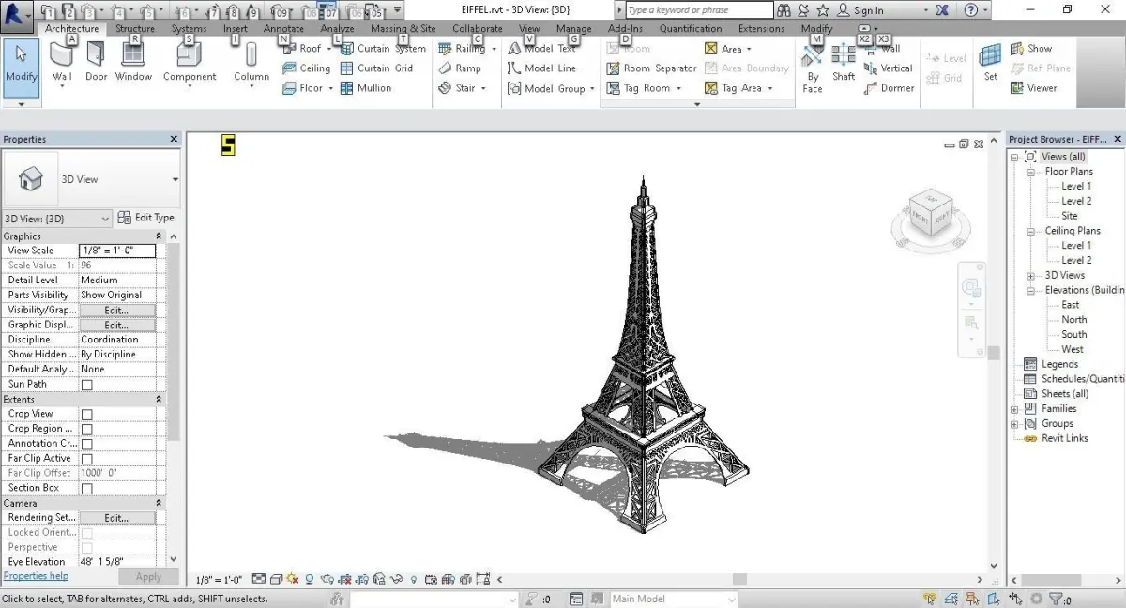Click the Roof tool icon
This screenshot has width=1126, height=608.
tap(290, 49)
